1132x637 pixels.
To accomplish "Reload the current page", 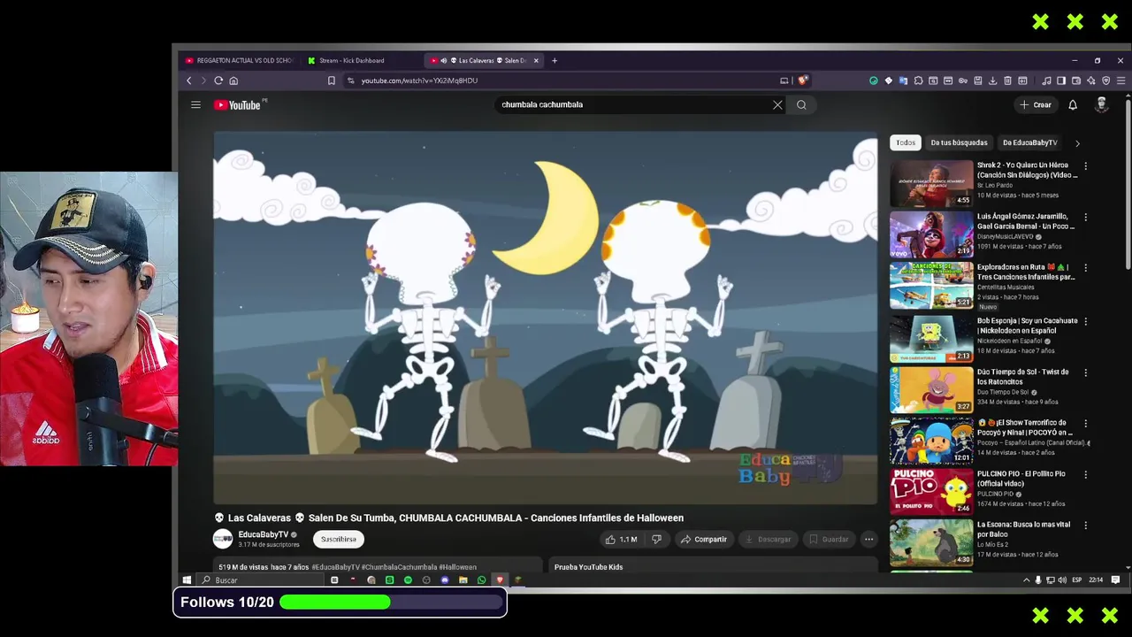I will pyautogui.click(x=218, y=81).
